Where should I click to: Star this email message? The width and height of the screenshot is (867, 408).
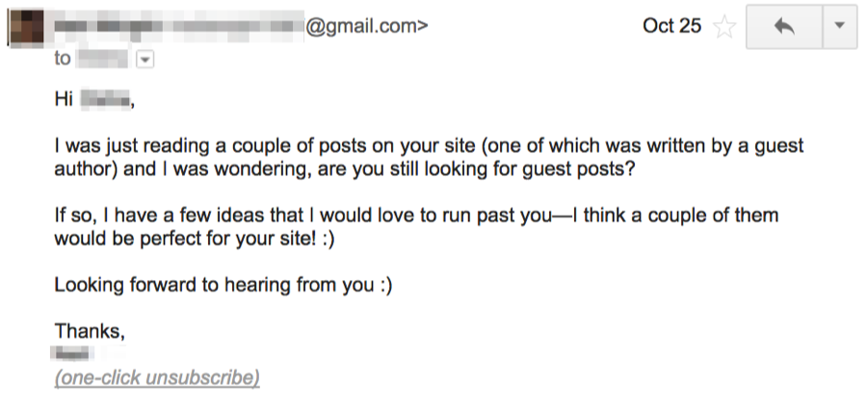pyautogui.click(x=724, y=27)
